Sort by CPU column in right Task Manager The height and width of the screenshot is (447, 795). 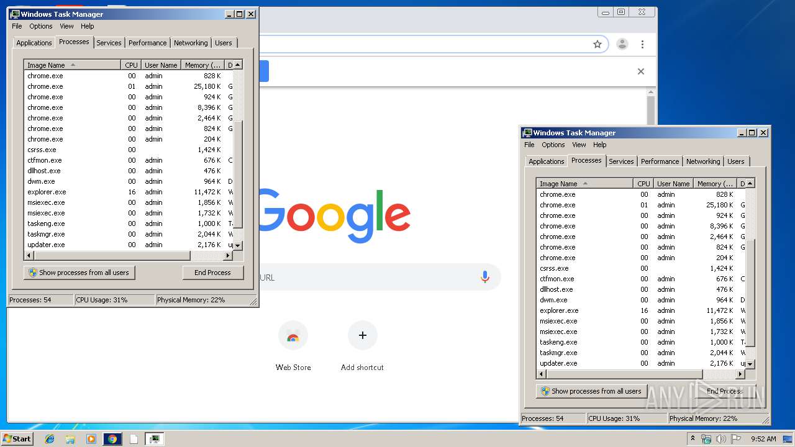643,184
